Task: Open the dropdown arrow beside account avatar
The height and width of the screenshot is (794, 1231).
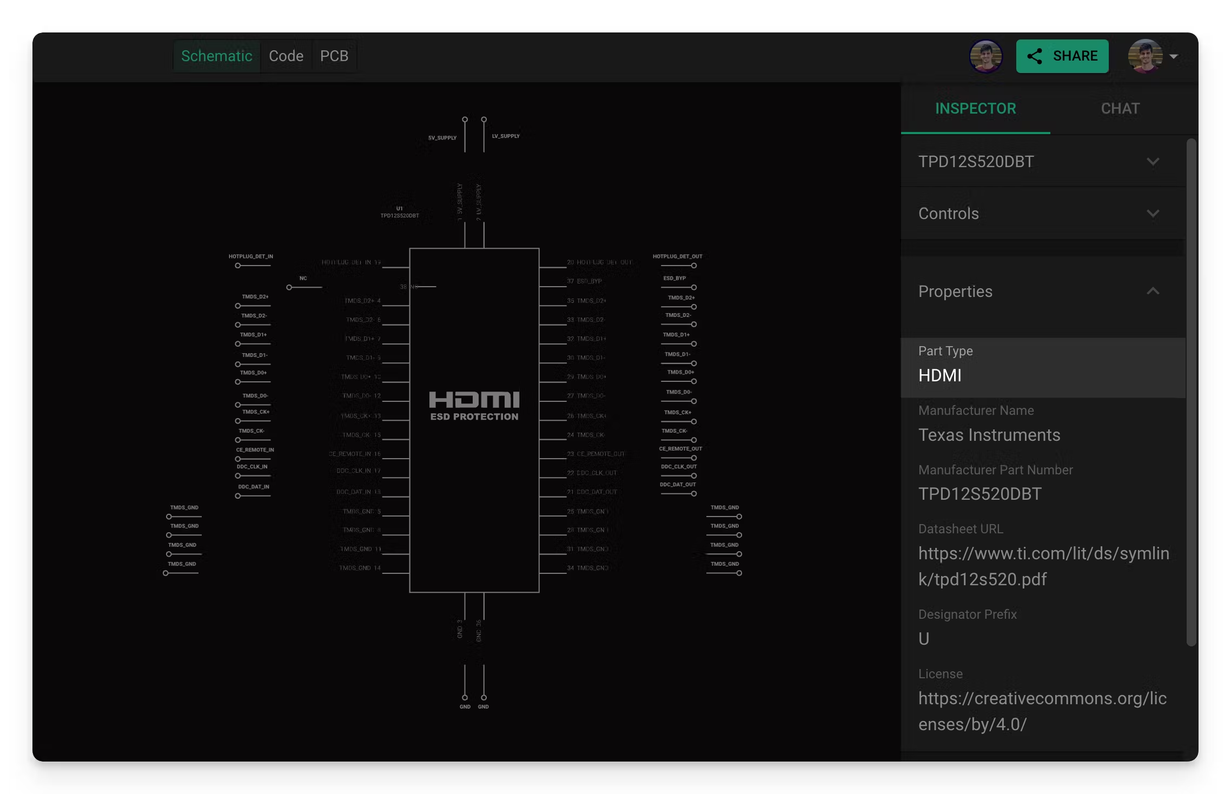Action: (x=1174, y=56)
